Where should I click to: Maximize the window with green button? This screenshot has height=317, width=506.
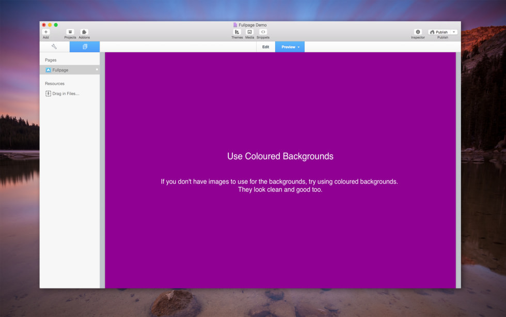click(x=56, y=25)
